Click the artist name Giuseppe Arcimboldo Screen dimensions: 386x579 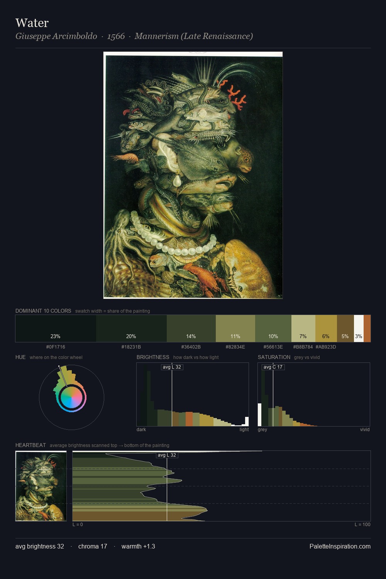[x=56, y=36]
